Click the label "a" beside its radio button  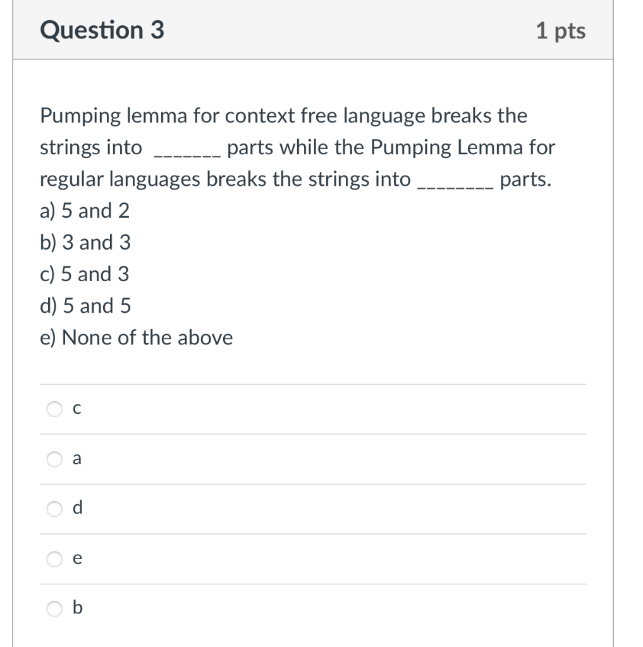pyautogui.click(x=77, y=459)
